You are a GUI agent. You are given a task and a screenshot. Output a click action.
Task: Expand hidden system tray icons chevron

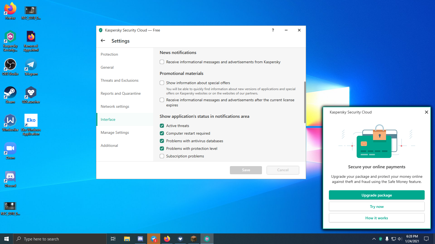coord(374,239)
